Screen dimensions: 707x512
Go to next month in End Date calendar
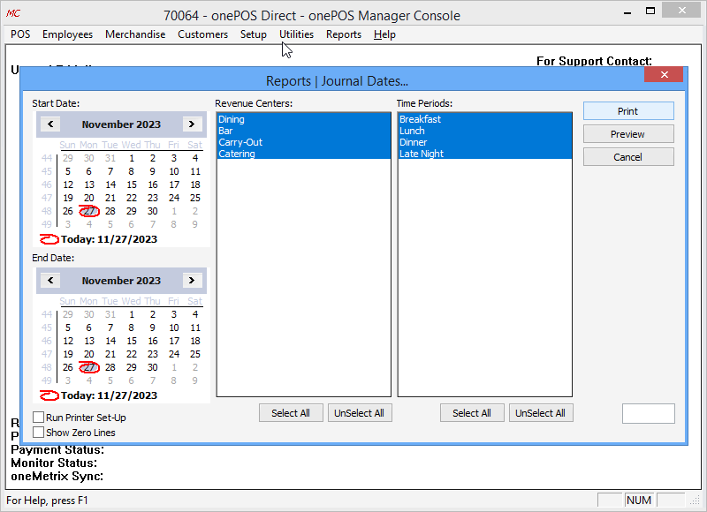[x=192, y=280]
